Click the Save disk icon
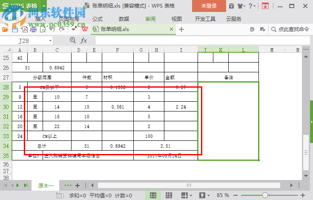 15,29
